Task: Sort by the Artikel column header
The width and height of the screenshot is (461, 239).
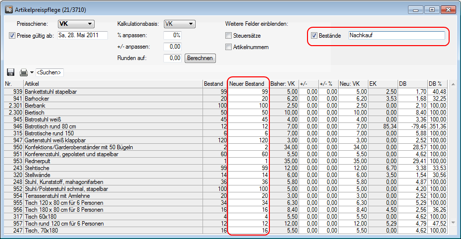Action: coord(113,84)
